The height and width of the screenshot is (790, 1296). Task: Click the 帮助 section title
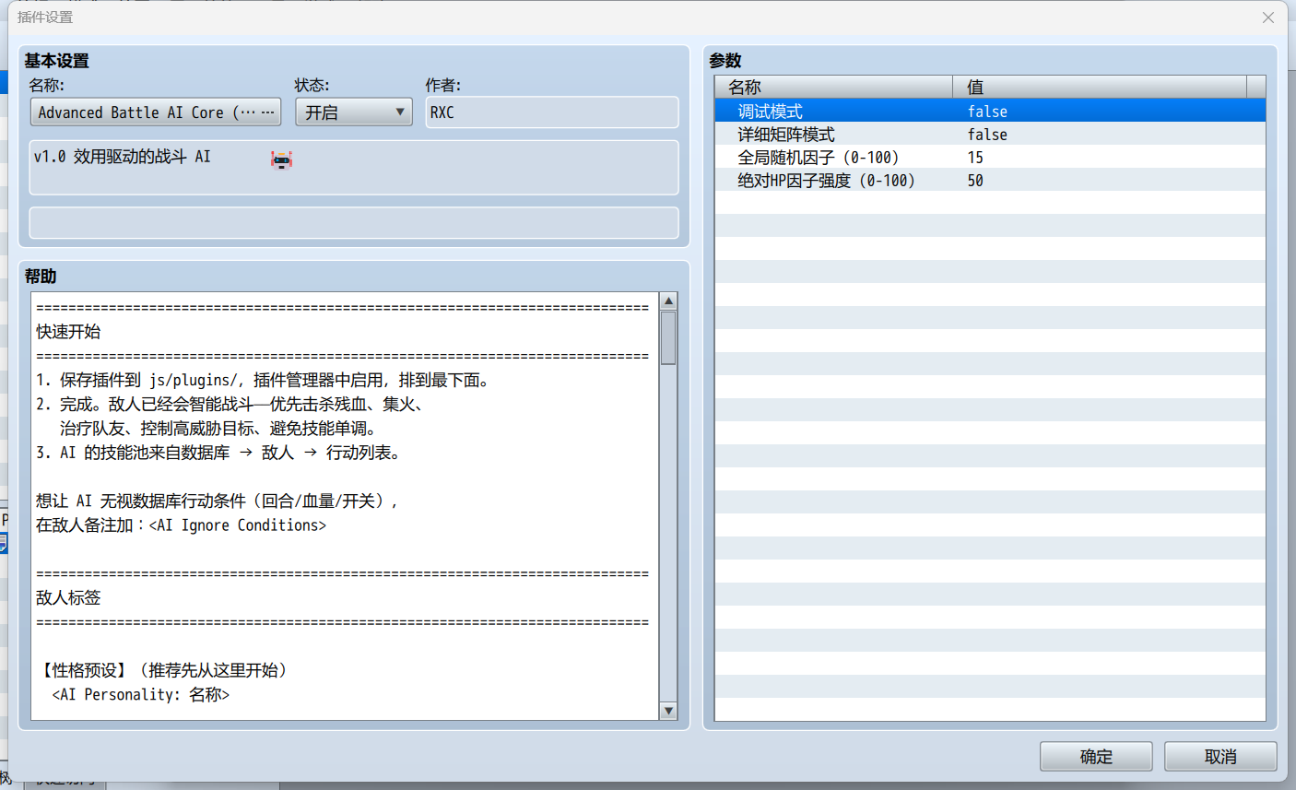[41, 277]
